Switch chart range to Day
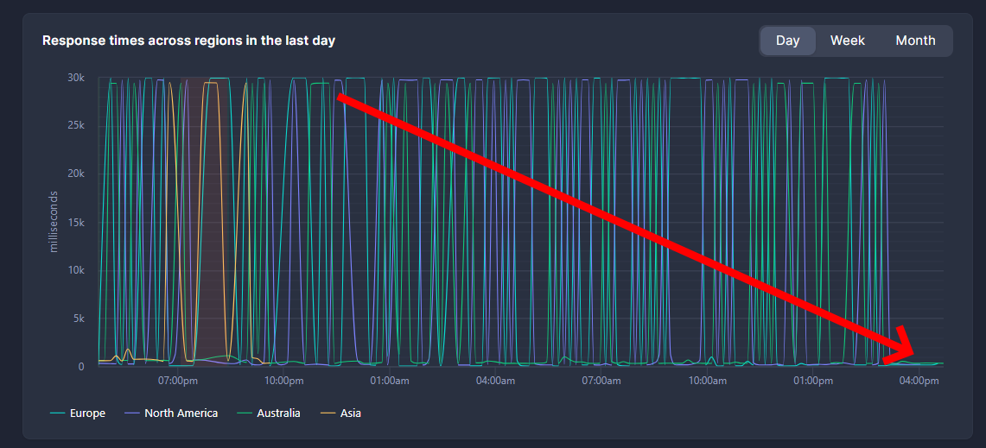Viewport: 986px width, 448px height. (x=787, y=41)
